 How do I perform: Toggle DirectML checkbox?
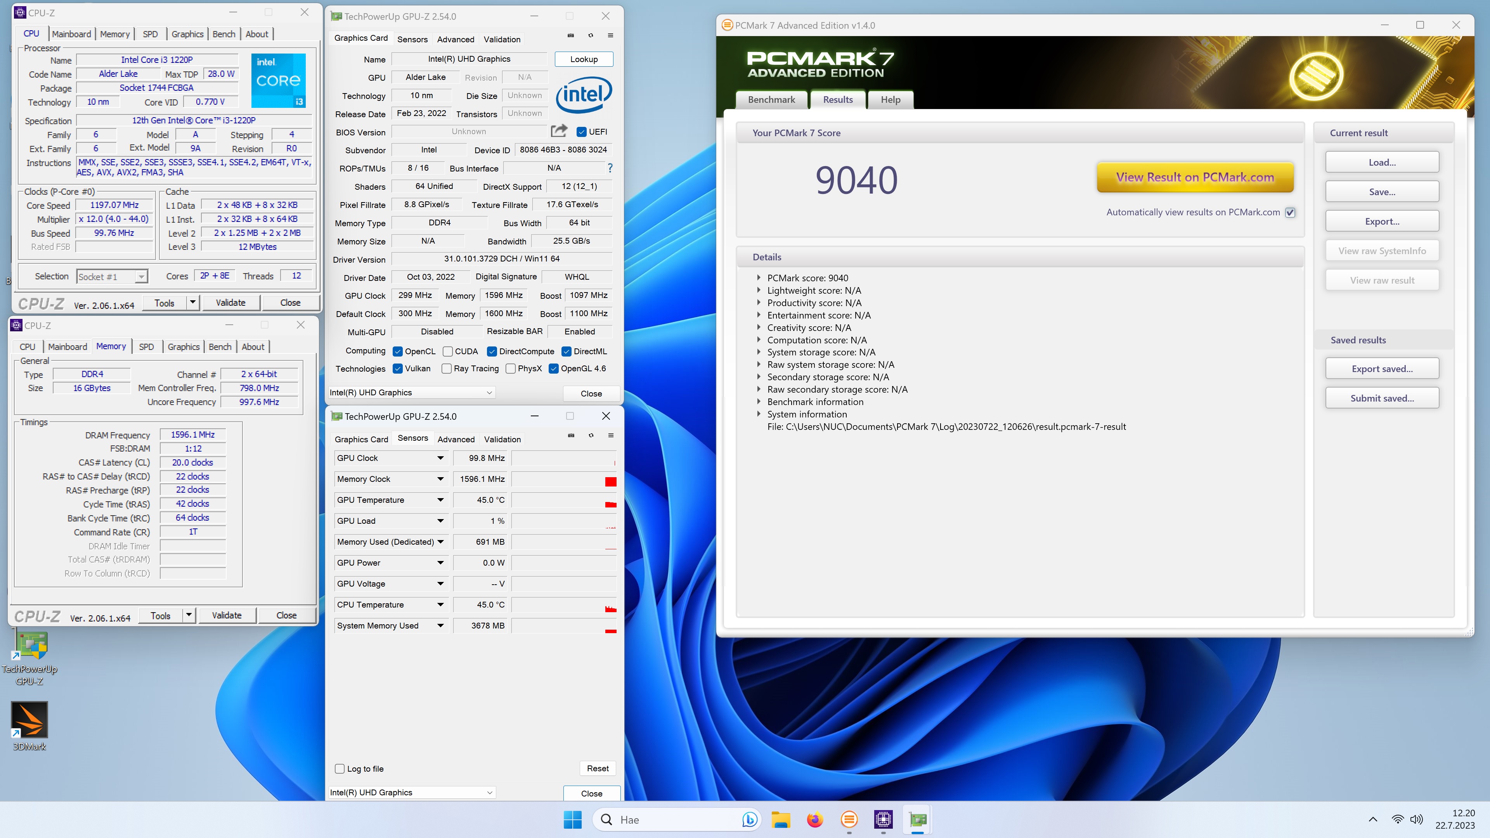point(567,351)
